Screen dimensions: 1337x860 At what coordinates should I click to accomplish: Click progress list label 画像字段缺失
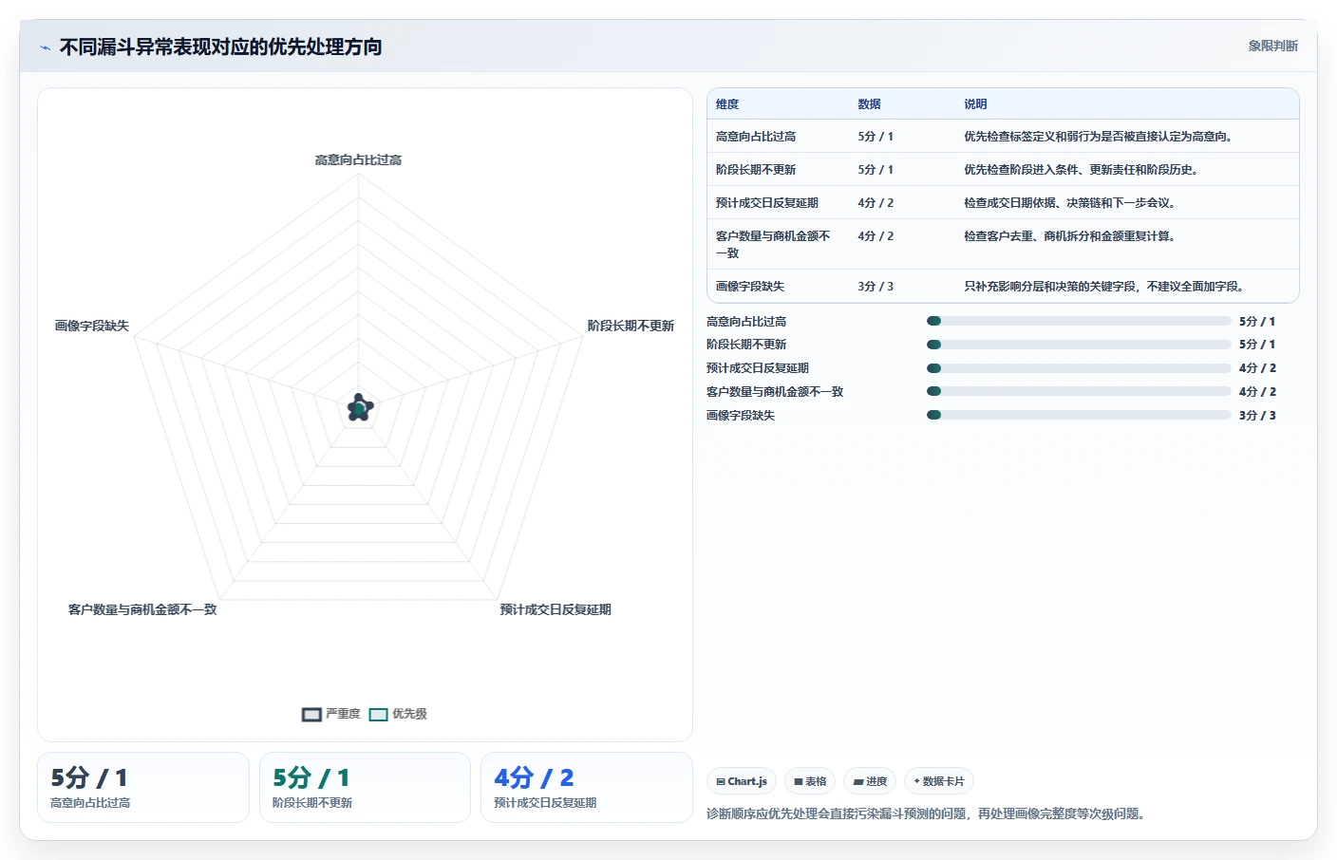741,416
